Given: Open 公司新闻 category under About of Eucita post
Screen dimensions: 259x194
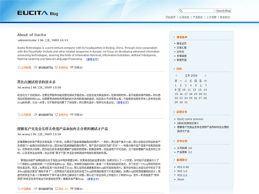Looking at the screenshot, I should point(26,67).
